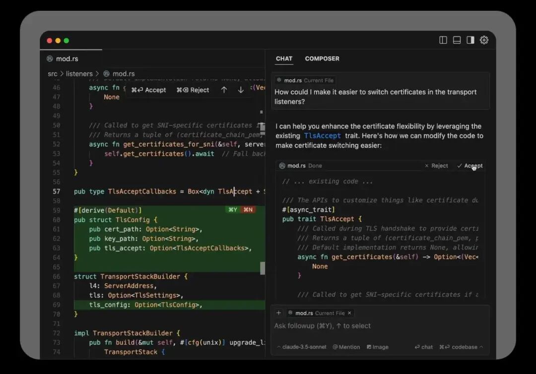536x374 pixels.
Task: Click the plus icon to add context
Action: coord(279,313)
